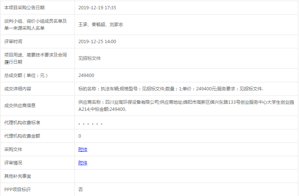The width and height of the screenshot is (299, 196).
Task: Click 见招标文件 in the 项目用途 row
Action: (x=89, y=58)
